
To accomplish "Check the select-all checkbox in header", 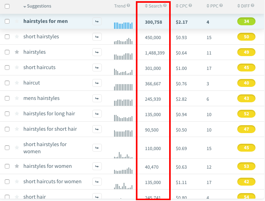I will [7, 6].
